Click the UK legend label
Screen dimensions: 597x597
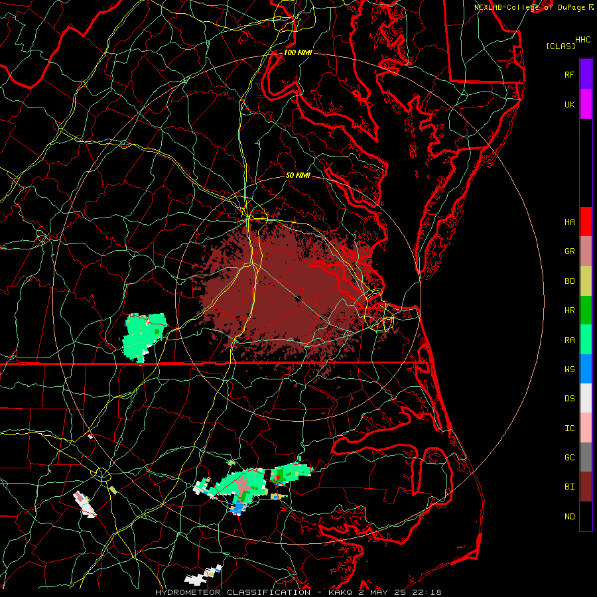coord(569,104)
